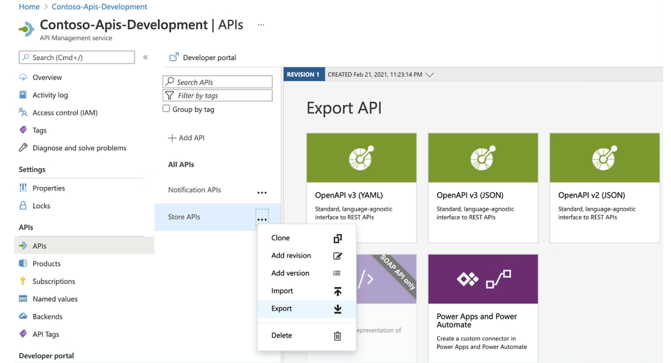671x363 pixels.
Task: Select the OpenAPI v3 (YAML) export card
Action: click(x=361, y=188)
